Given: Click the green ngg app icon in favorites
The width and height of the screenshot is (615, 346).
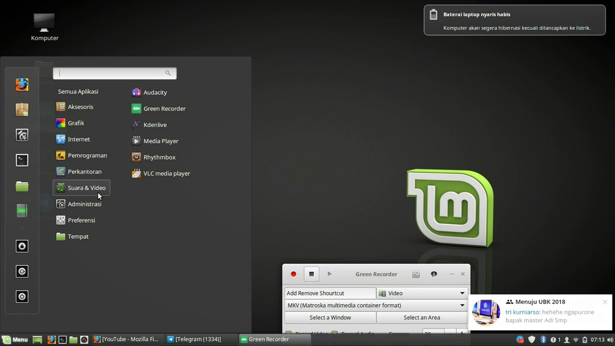Looking at the screenshot, I should tap(22, 210).
